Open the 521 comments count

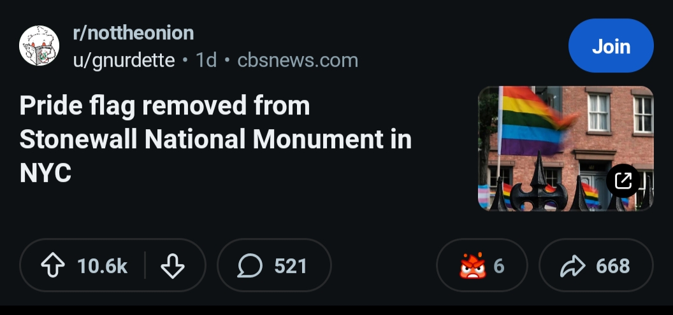coord(291,266)
